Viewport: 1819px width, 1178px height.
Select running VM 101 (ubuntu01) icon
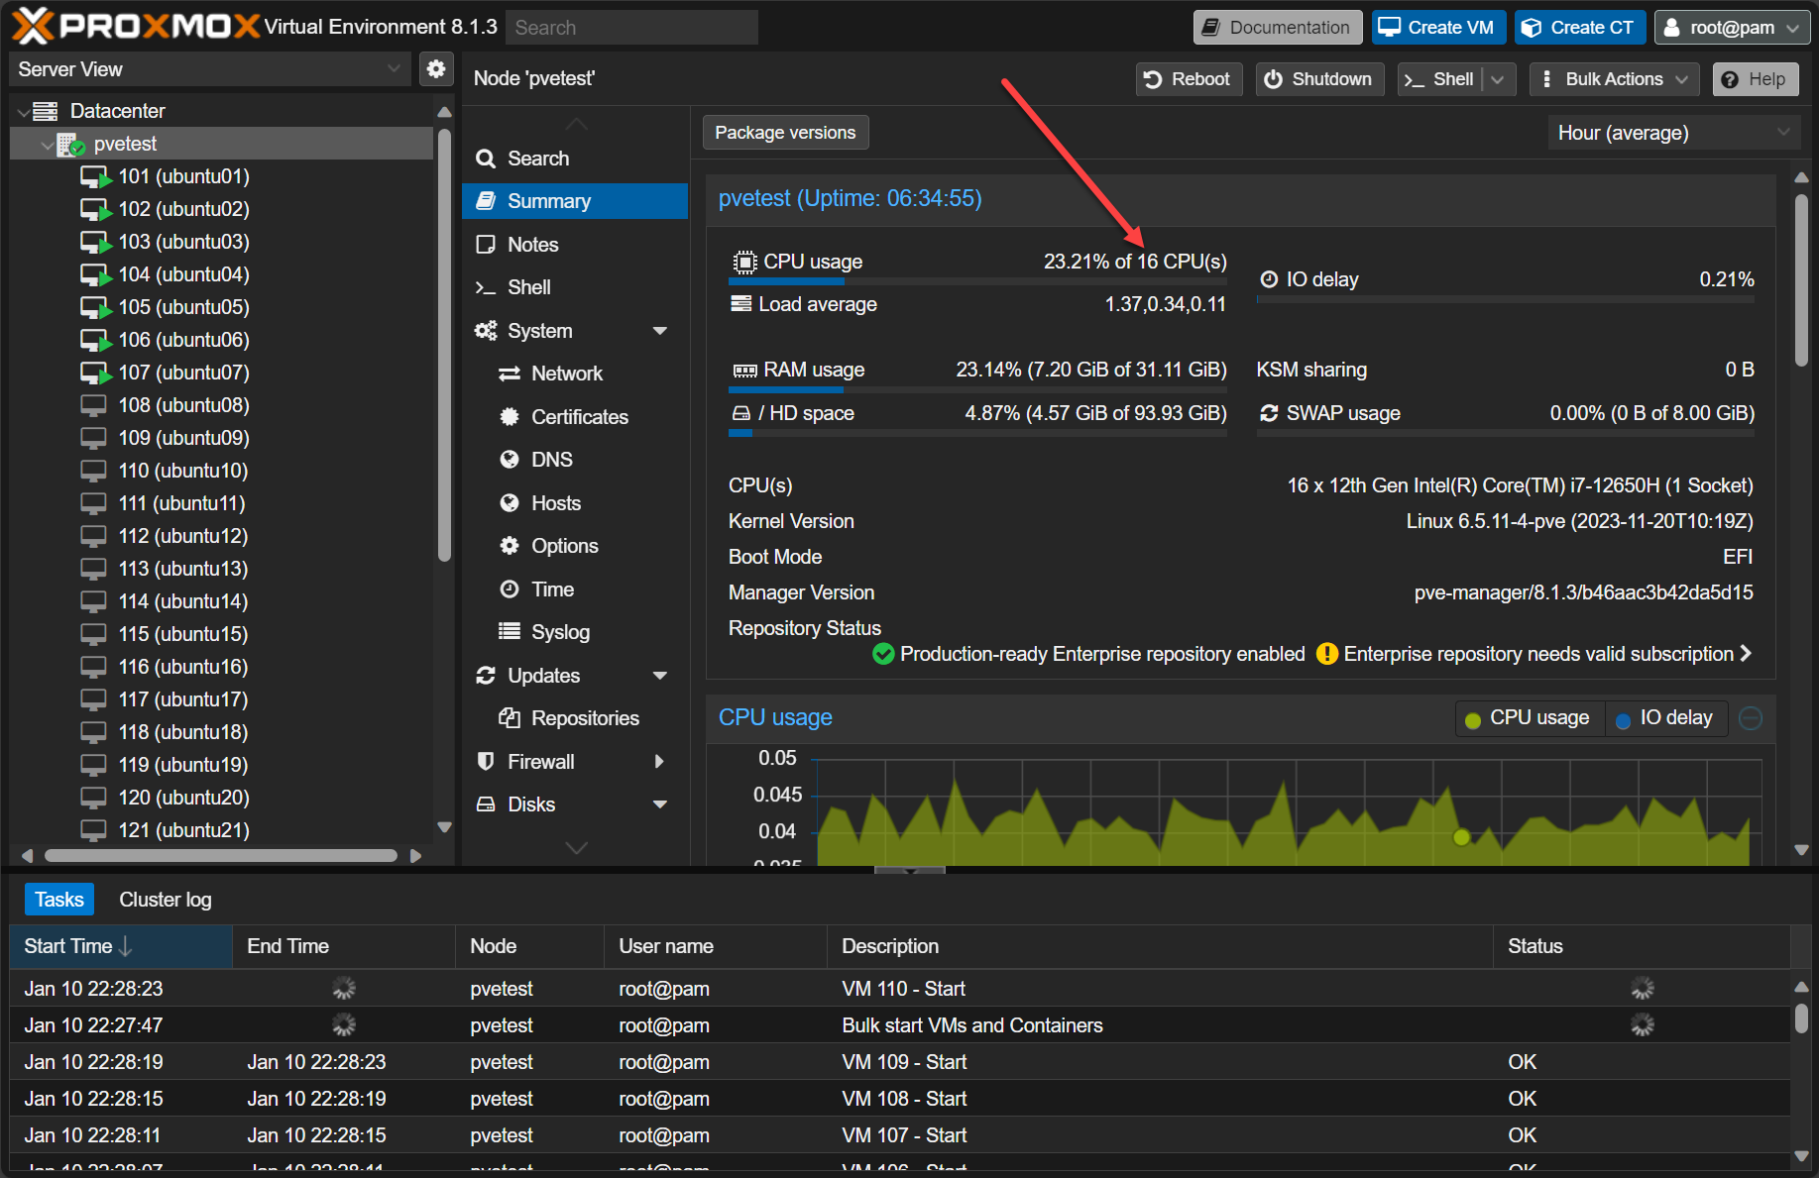tap(94, 177)
